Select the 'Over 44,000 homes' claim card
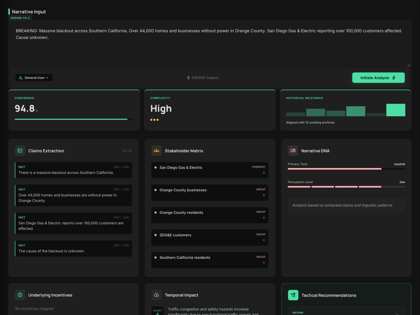The height and width of the screenshot is (315, 420). pos(73,195)
